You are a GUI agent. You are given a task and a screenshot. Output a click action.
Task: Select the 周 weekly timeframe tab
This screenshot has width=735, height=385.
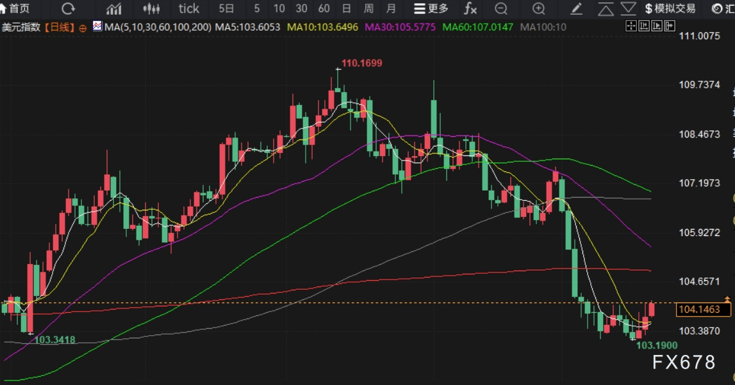coord(368,9)
